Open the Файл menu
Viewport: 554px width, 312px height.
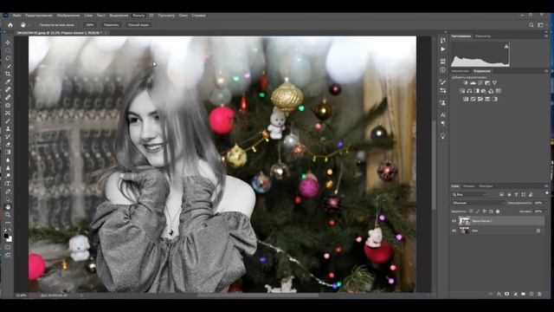pos(17,16)
